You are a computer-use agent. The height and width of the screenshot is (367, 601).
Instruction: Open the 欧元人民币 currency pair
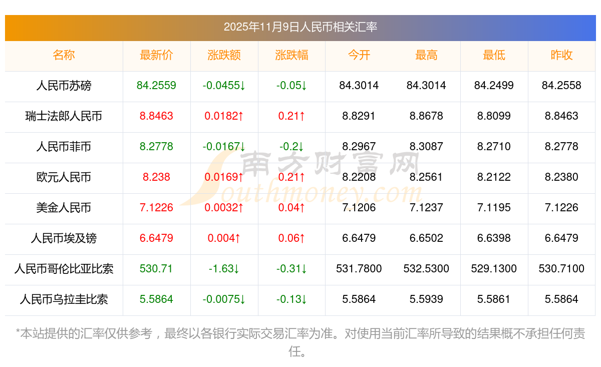64,177
